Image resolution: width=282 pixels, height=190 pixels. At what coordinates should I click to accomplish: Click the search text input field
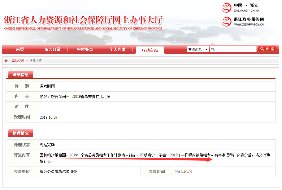pos(233,49)
